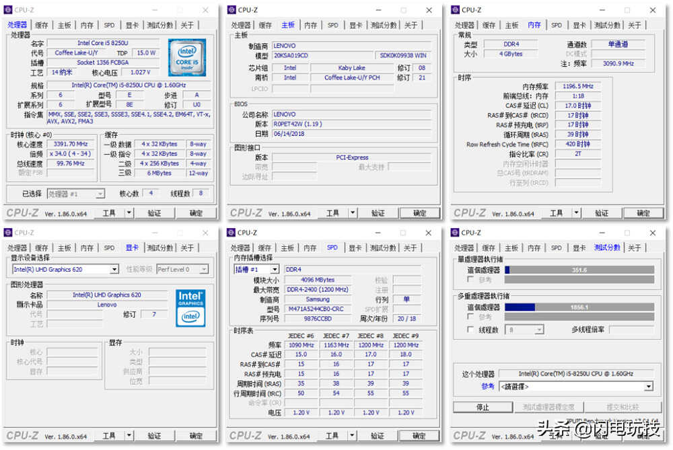Screen dimensions: 673x450
Task: Expand the 工具 arrow in the mainboard tab window
Action: [x=353, y=213]
